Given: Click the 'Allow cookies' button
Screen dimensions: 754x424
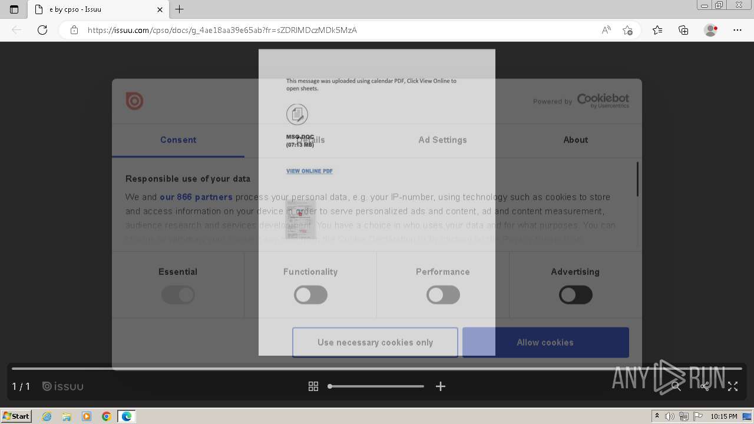Looking at the screenshot, I should pos(545,342).
